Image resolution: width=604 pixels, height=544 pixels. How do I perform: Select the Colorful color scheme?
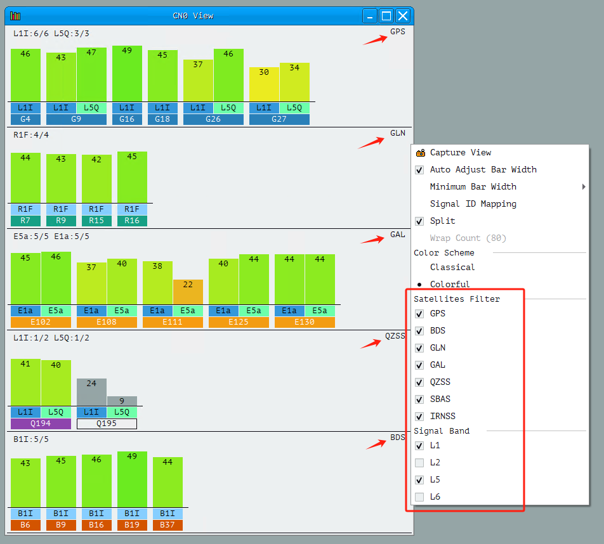coord(449,285)
